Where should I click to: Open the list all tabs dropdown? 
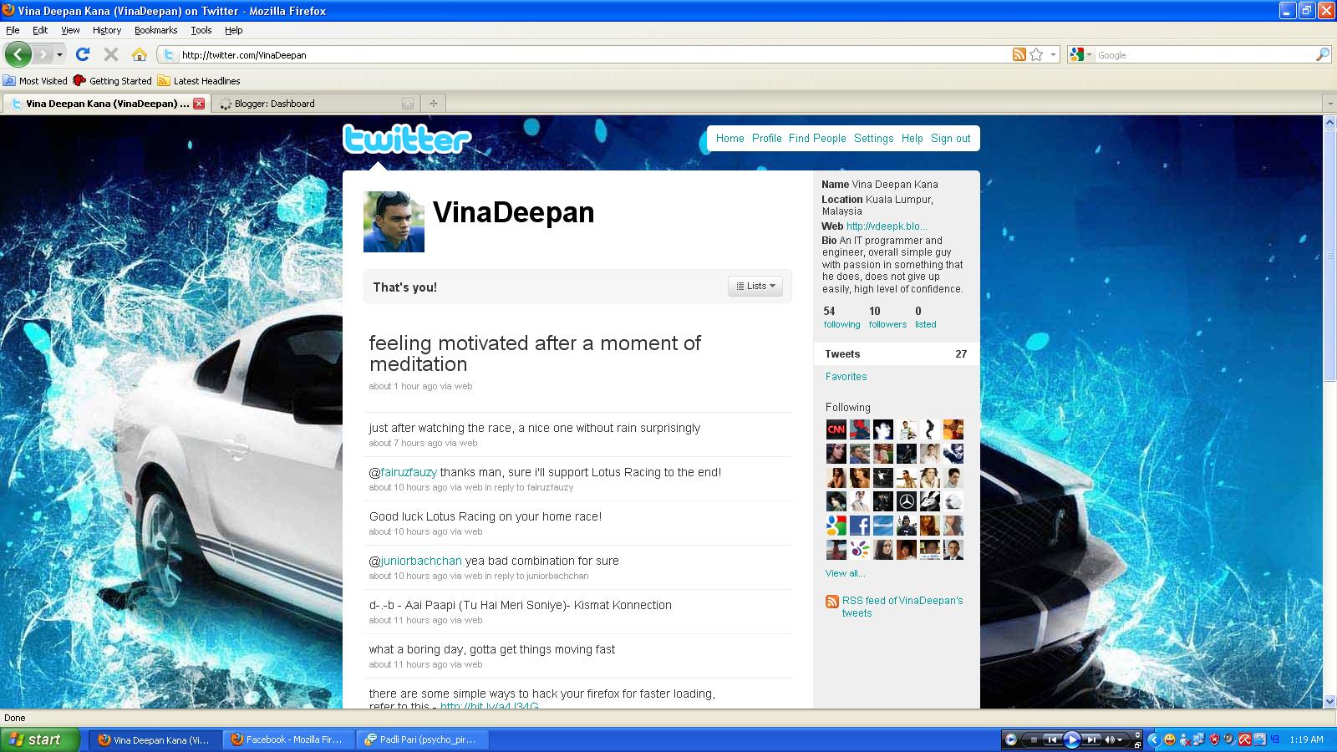pos(1329,104)
